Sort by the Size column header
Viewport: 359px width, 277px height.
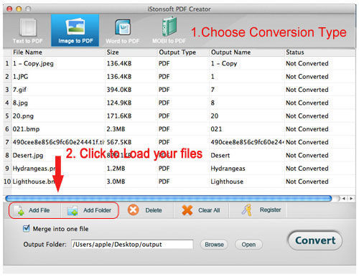[x=113, y=52]
